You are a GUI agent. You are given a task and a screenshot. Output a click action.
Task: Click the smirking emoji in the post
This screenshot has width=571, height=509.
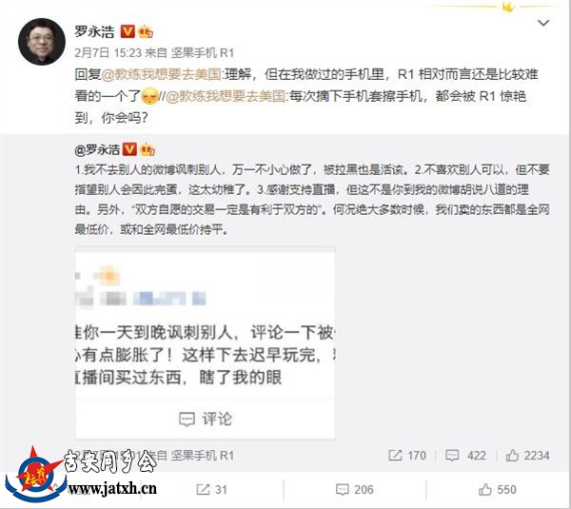coord(150,96)
